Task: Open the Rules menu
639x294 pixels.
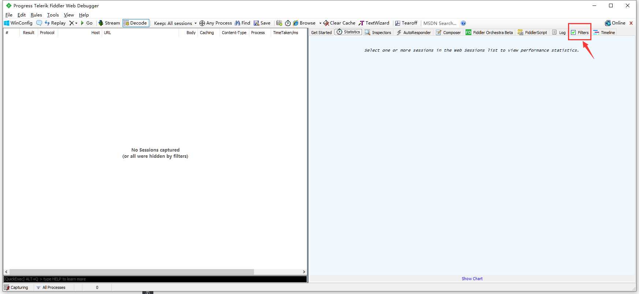Action: click(36, 15)
